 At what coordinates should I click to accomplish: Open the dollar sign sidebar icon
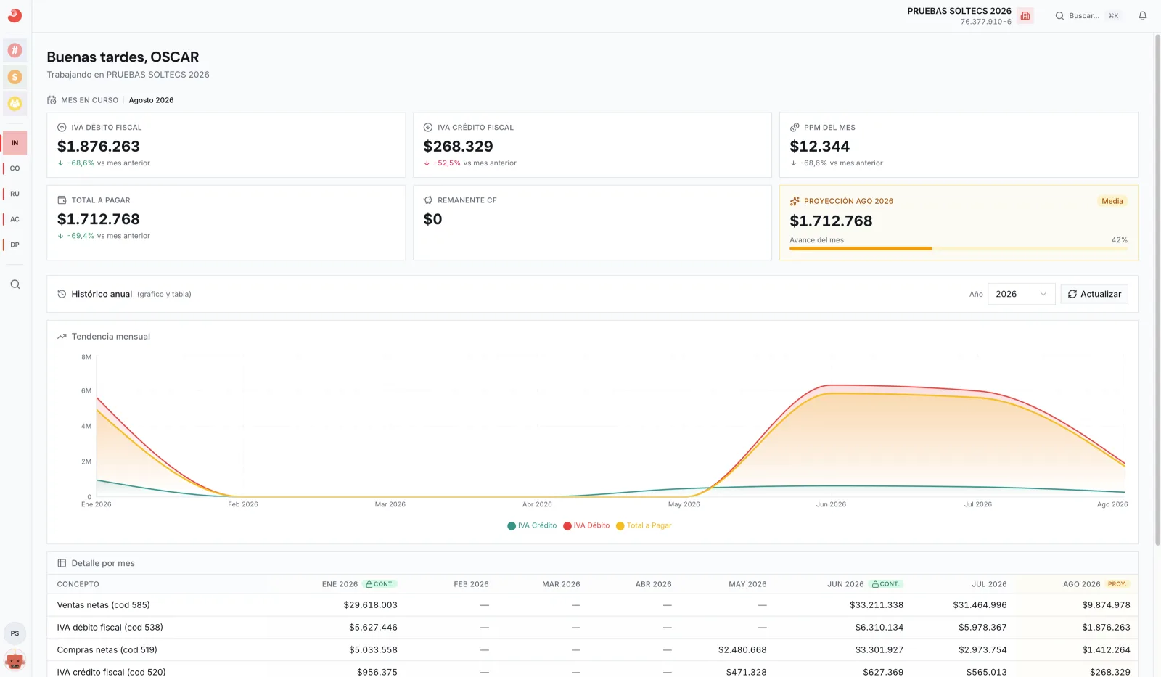coord(15,77)
